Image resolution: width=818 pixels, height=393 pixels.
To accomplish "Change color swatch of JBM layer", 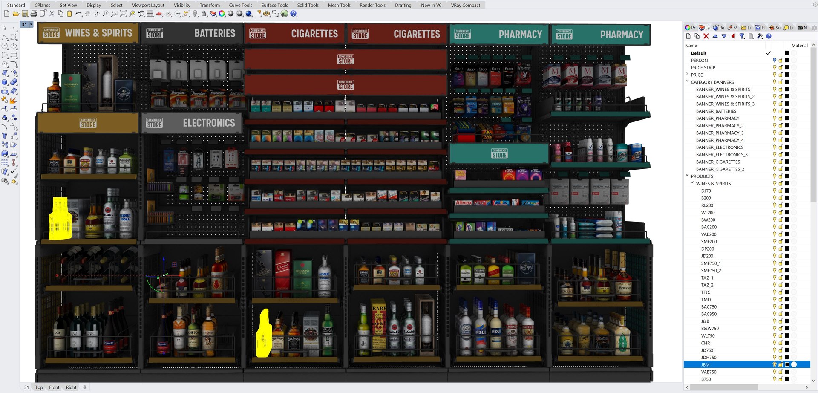I will click(x=787, y=365).
